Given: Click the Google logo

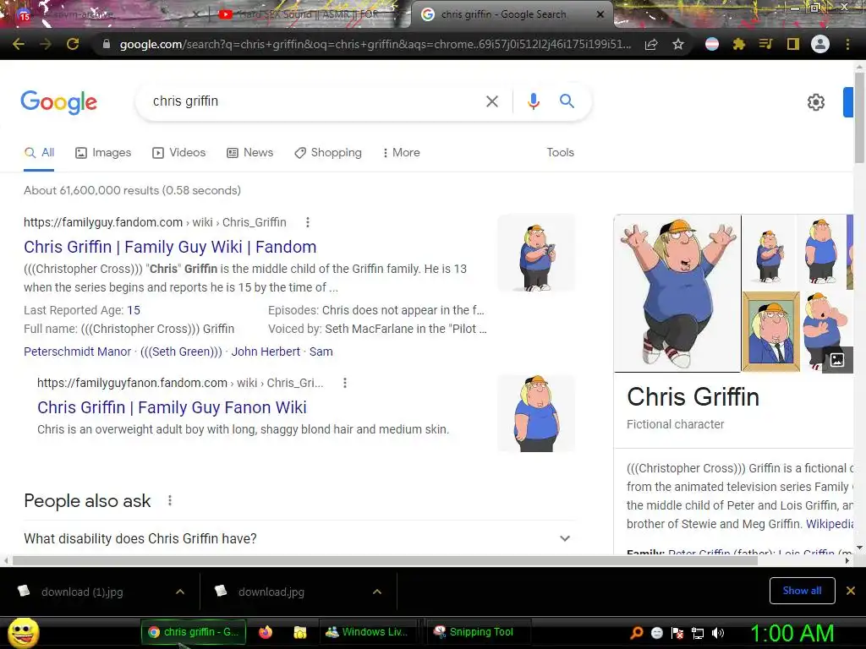Looking at the screenshot, I should coord(59,102).
